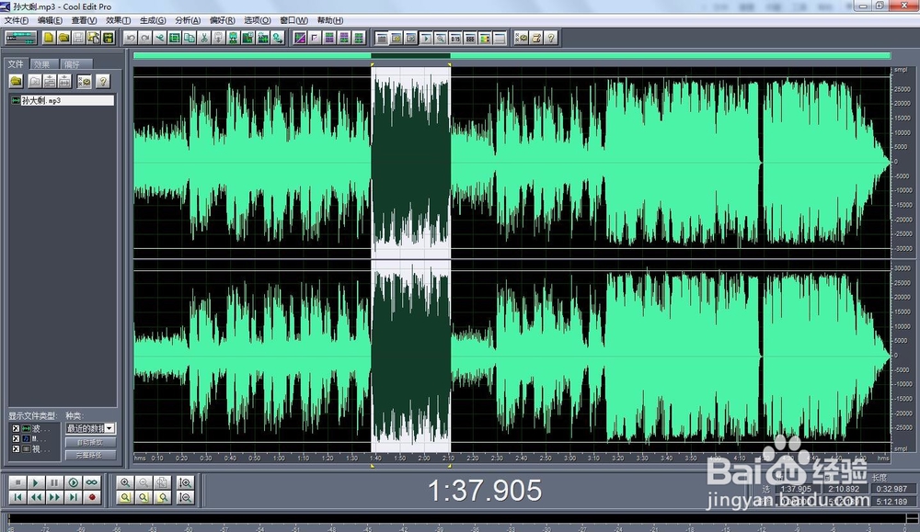Uncheck the MIDI file type checkbox
This screenshot has height=532, width=920.
(x=16, y=438)
